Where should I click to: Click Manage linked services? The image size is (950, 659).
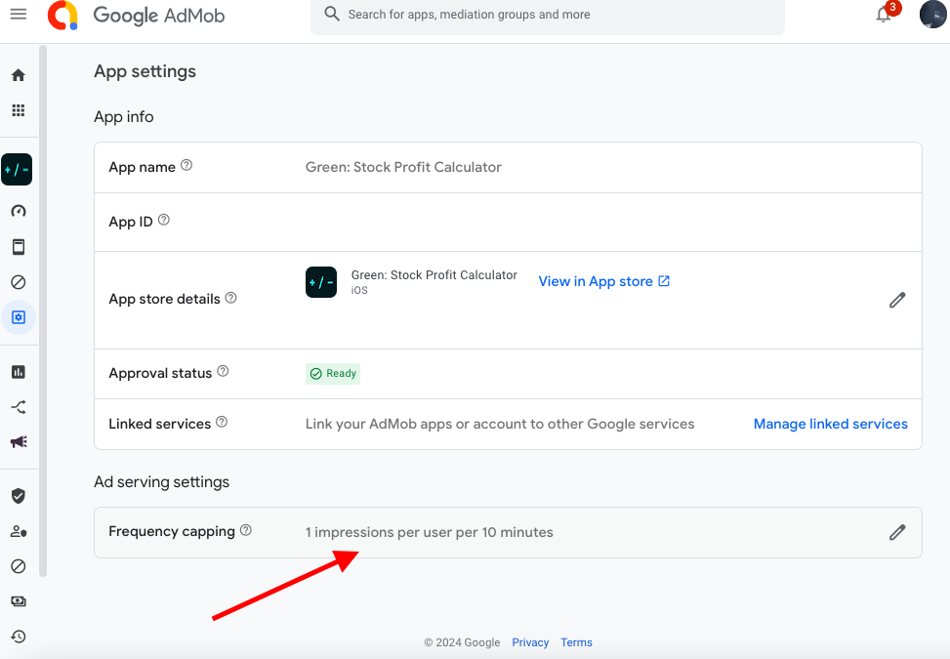click(x=830, y=424)
